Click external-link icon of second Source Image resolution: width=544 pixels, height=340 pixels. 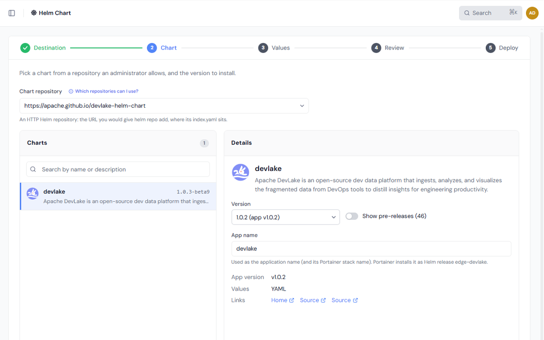point(355,300)
